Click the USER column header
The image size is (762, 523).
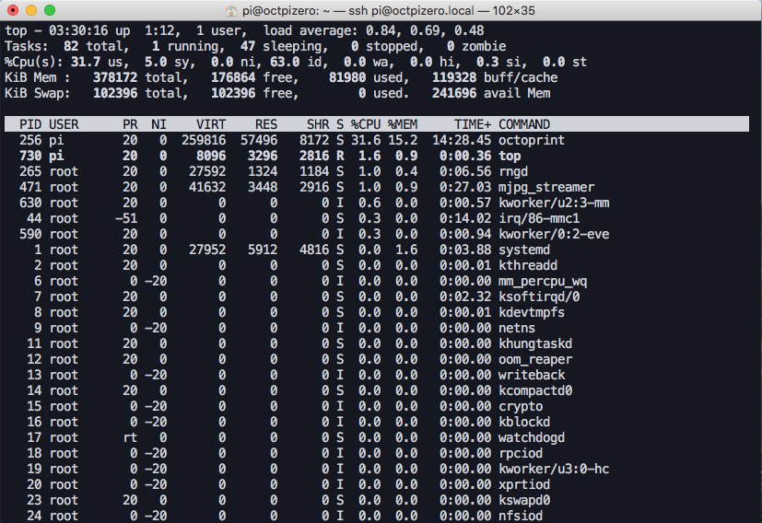click(64, 124)
